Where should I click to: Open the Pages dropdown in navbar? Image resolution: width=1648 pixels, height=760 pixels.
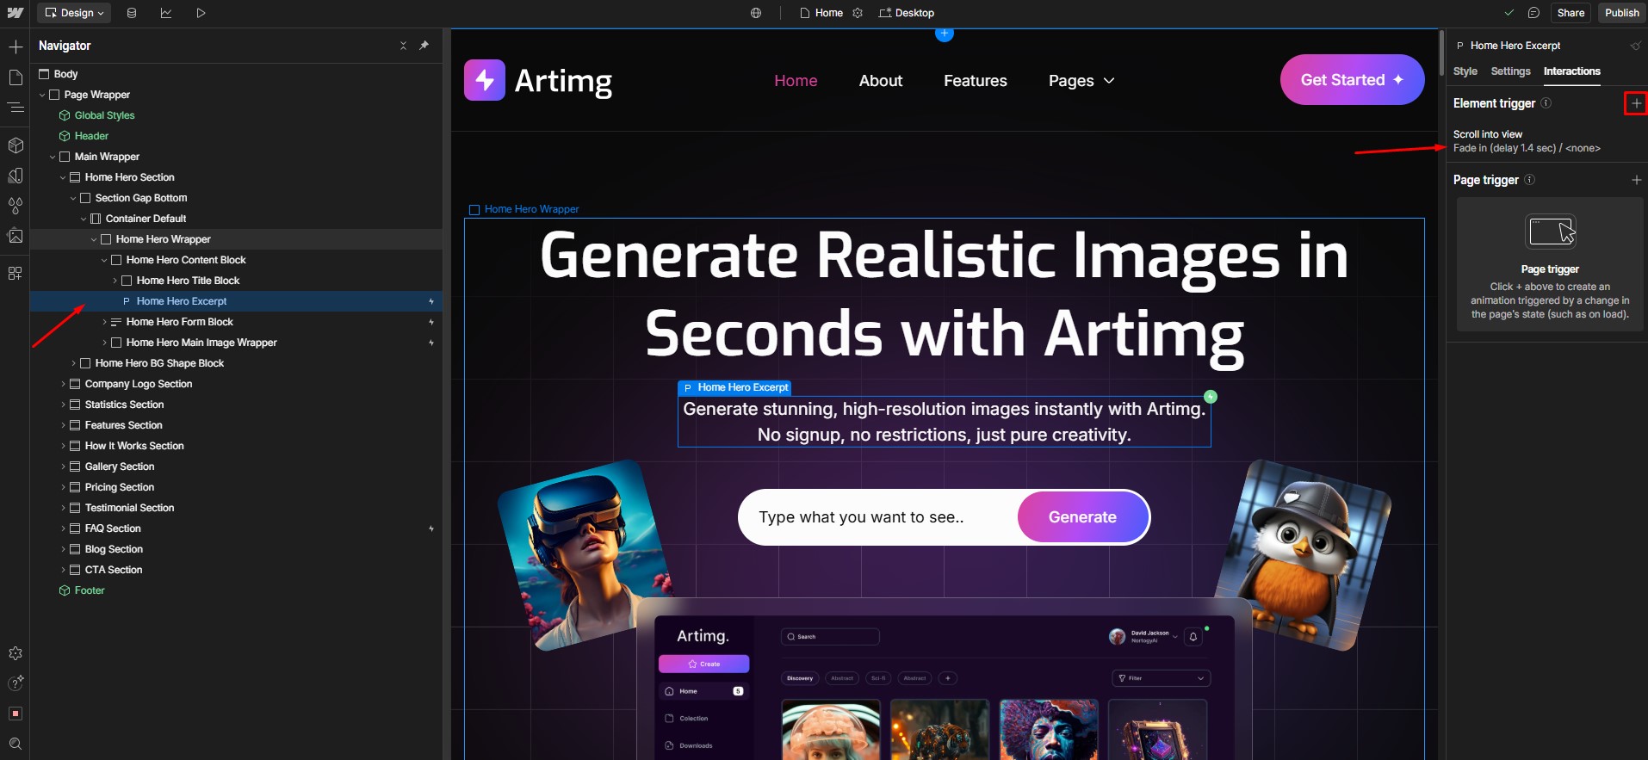(1081, 81)
